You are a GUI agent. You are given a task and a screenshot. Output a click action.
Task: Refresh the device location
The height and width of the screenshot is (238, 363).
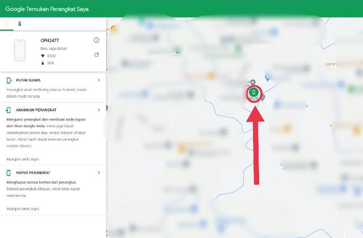click(96, 55)
